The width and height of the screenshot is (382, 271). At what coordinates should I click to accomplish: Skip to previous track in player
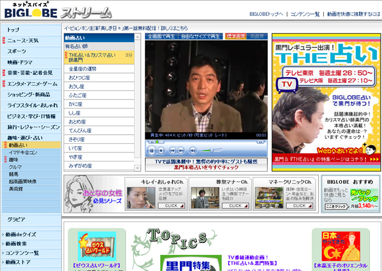[172, 151]
